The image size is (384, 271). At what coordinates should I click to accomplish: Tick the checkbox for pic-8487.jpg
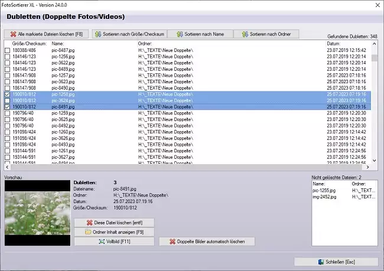click(x=7, y=50)
